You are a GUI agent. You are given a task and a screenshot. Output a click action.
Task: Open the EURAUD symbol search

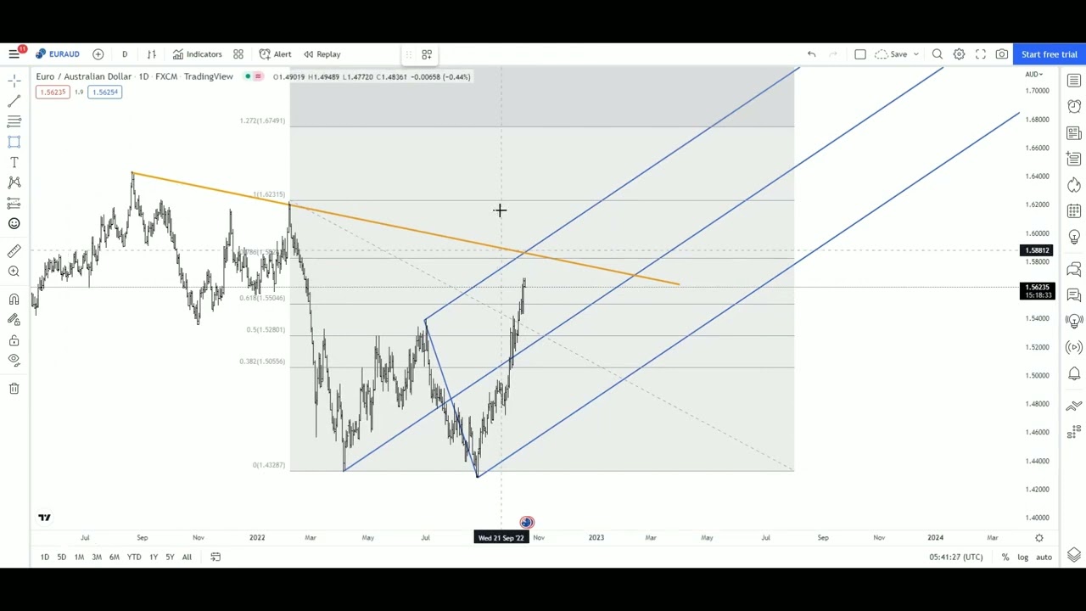pos(58,54)
